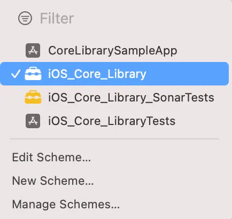Click the blue highlighted row's empty right side

coord(187,74)
